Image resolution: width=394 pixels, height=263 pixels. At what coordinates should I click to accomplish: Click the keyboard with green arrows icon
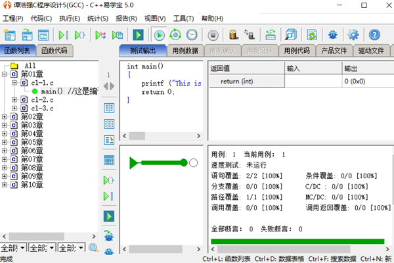click(x=271, y=35)
